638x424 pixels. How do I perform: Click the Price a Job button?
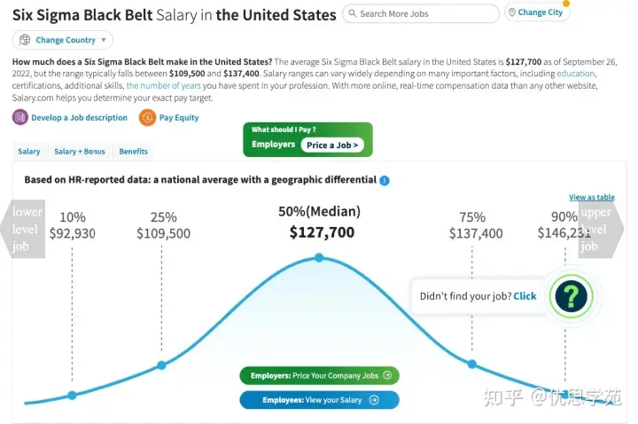click(332, 145)
